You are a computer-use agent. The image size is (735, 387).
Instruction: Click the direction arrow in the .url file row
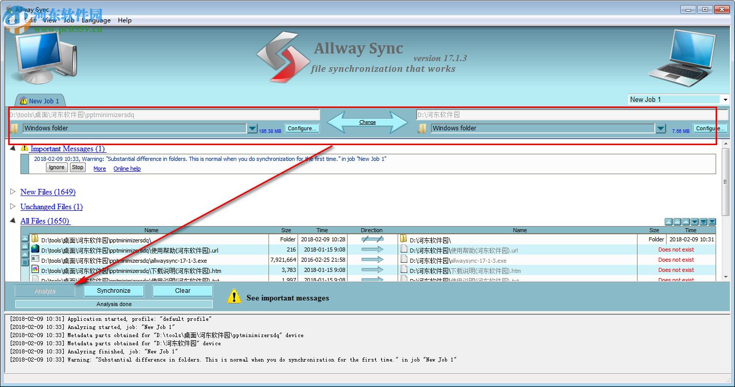372,249
